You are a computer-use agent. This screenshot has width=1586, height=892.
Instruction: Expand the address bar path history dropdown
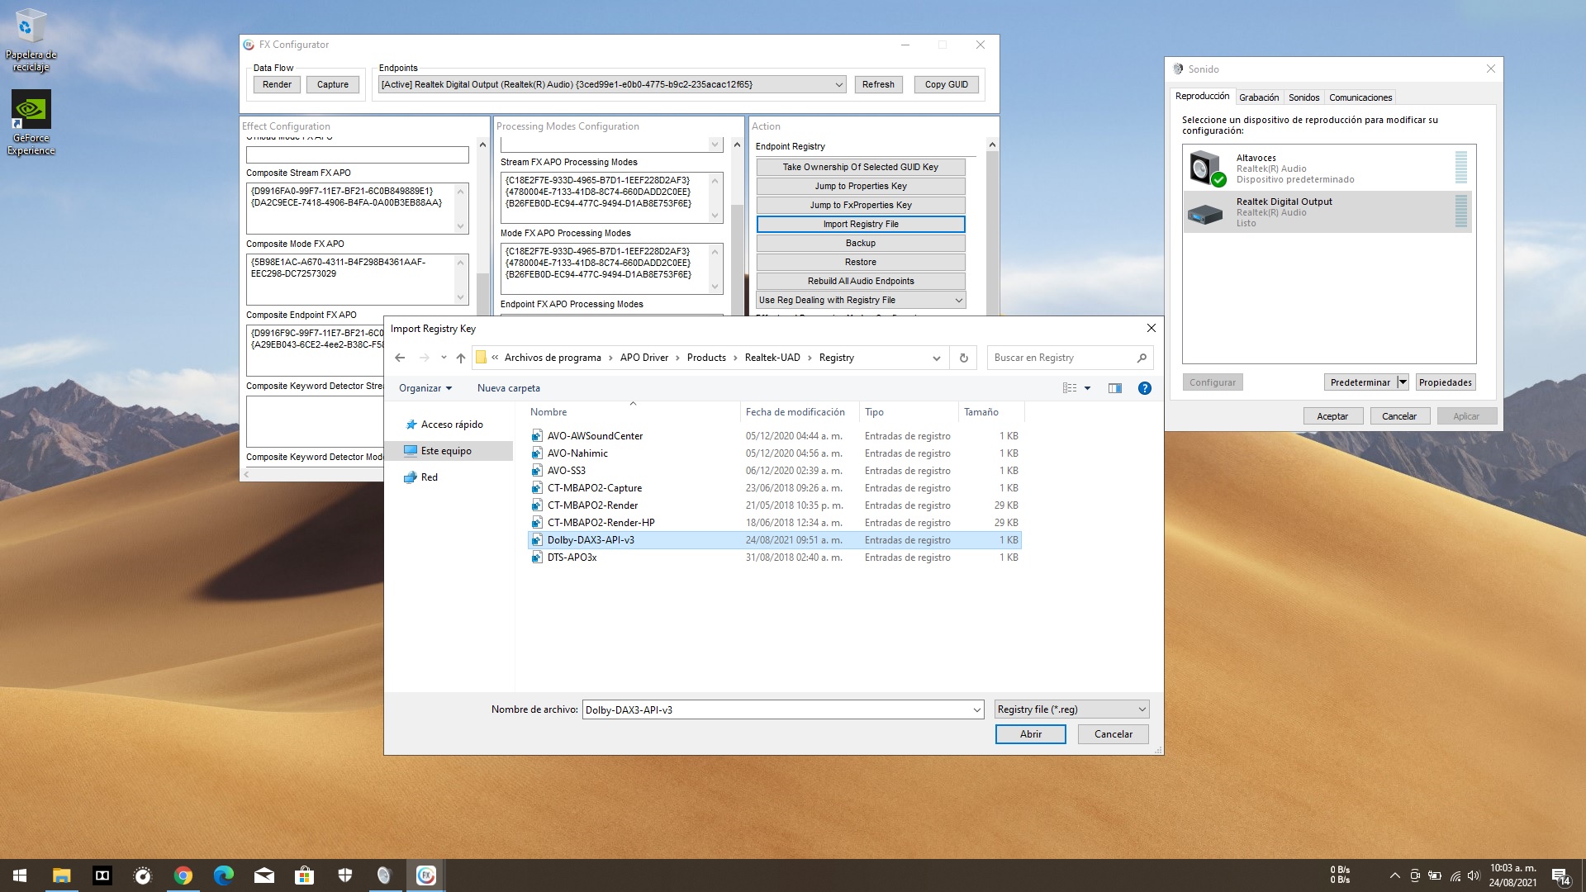(x=936, y=358)
